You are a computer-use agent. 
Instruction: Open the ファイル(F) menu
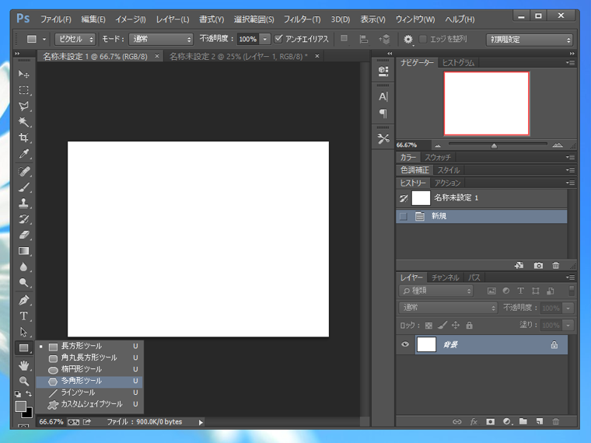[x=56, y=19]
